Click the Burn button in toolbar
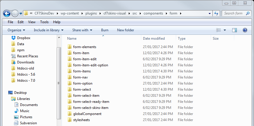 tap(105, 30)
